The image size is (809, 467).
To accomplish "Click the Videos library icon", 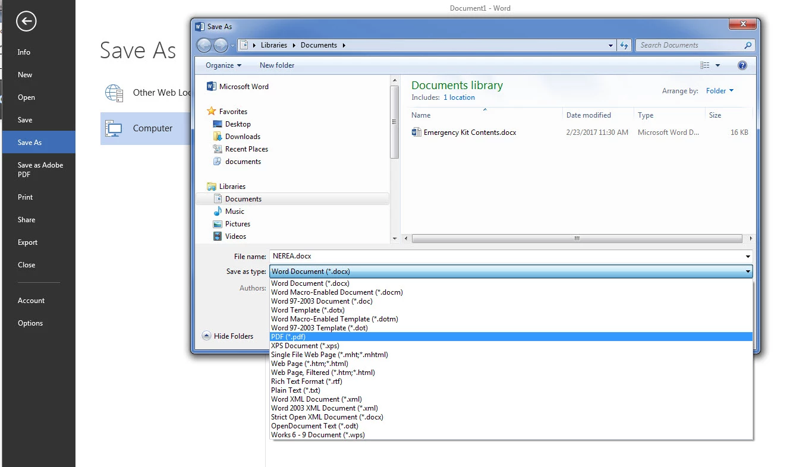I will tap(218, 236).
